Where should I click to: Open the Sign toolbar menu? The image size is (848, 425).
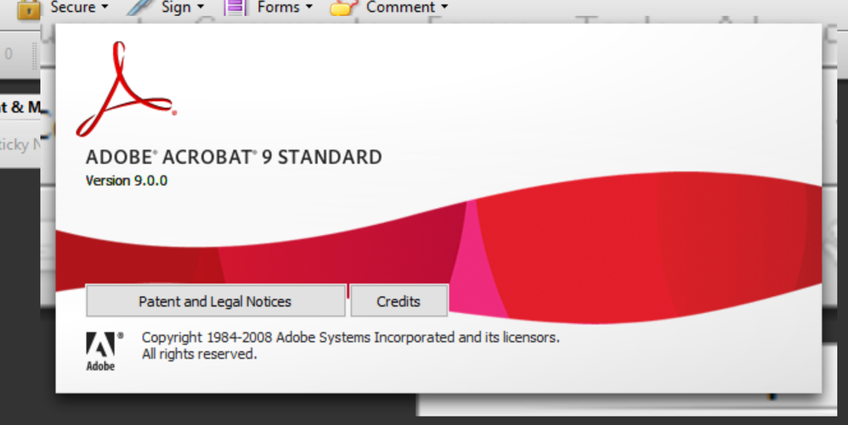pyautogui.click(x=182, y=7)
